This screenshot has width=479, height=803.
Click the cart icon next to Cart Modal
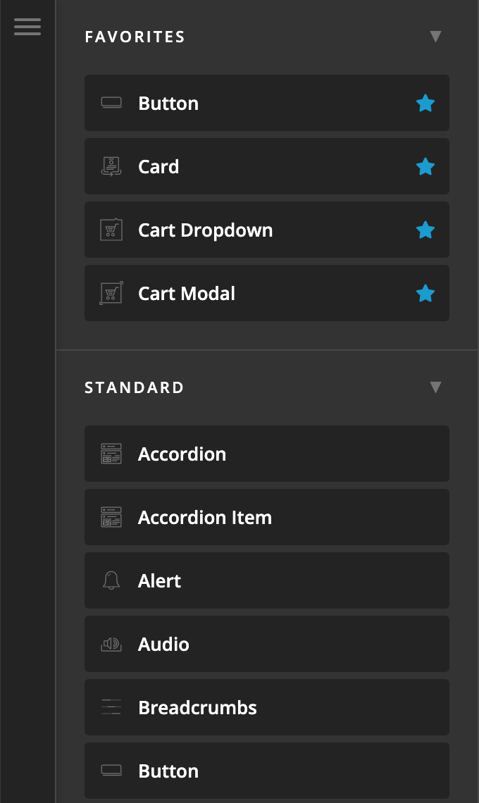point(111,293)
